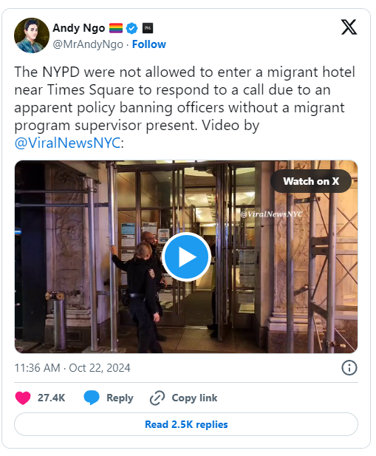Play the embedded video

pos(186,256)
